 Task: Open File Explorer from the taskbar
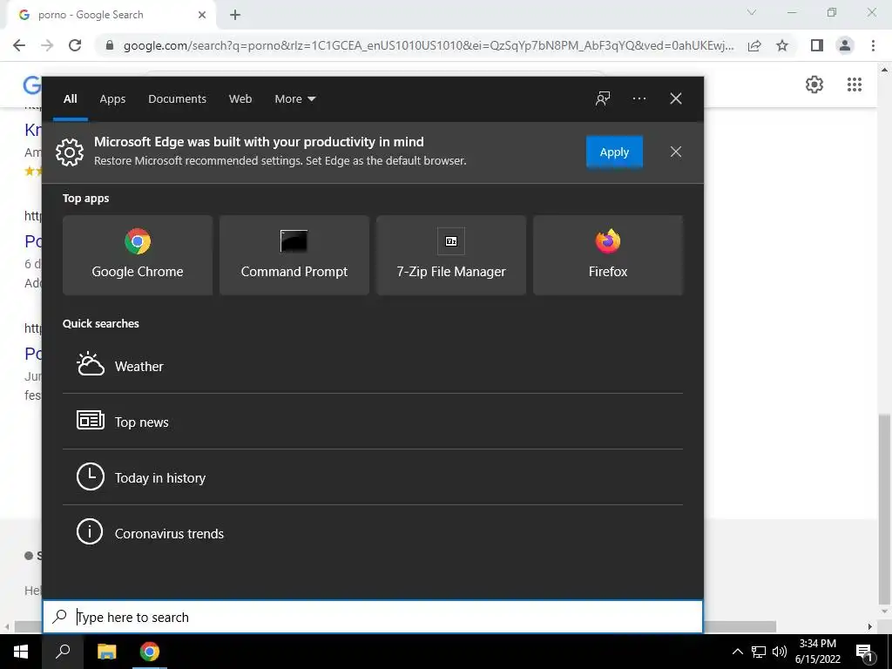(106, 652)
